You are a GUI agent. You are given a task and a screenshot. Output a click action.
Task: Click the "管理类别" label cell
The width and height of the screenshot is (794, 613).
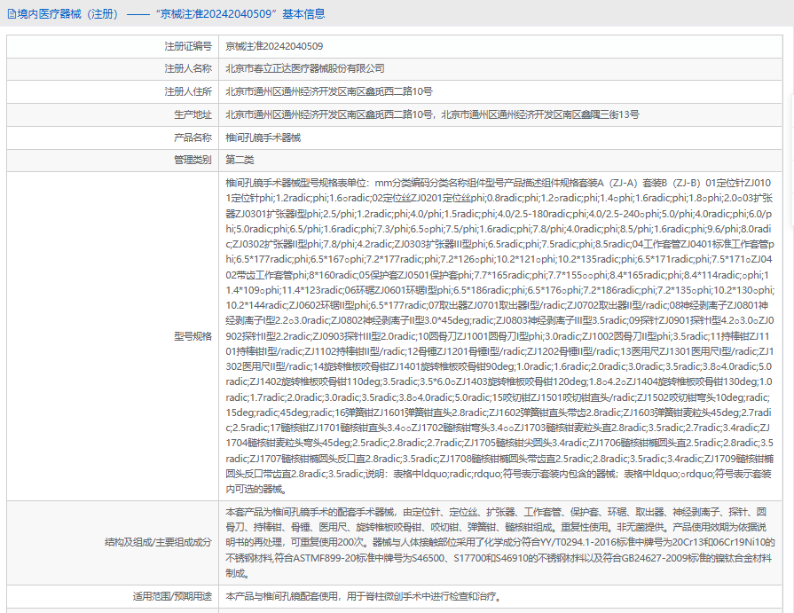[x=113, y=160]
